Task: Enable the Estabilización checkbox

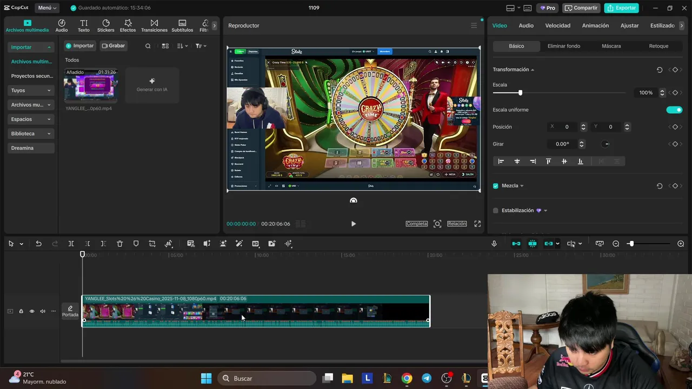Action: tap(496, 211)
